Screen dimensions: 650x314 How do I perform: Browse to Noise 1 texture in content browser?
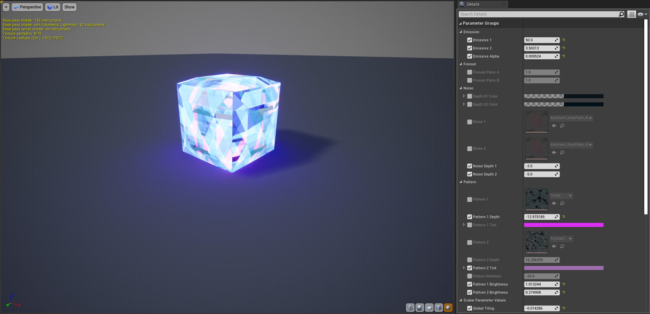click(x=562, y=125)
